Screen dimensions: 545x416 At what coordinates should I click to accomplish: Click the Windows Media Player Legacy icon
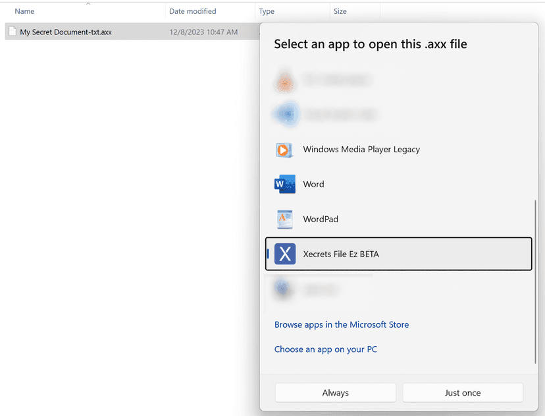click(x=284, y=150)
